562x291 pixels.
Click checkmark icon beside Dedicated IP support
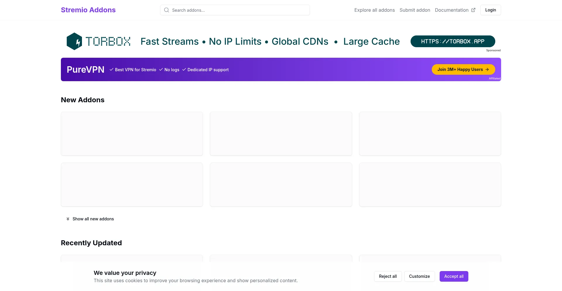coord(184,69)
